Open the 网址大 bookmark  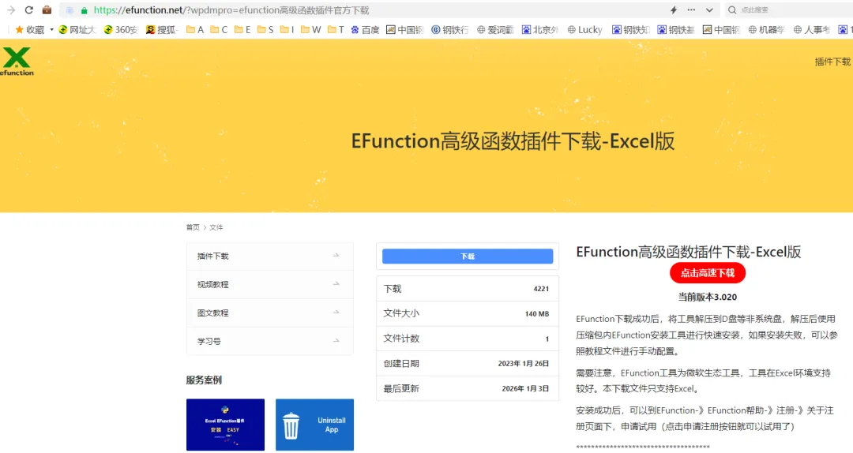pos(77,29)
